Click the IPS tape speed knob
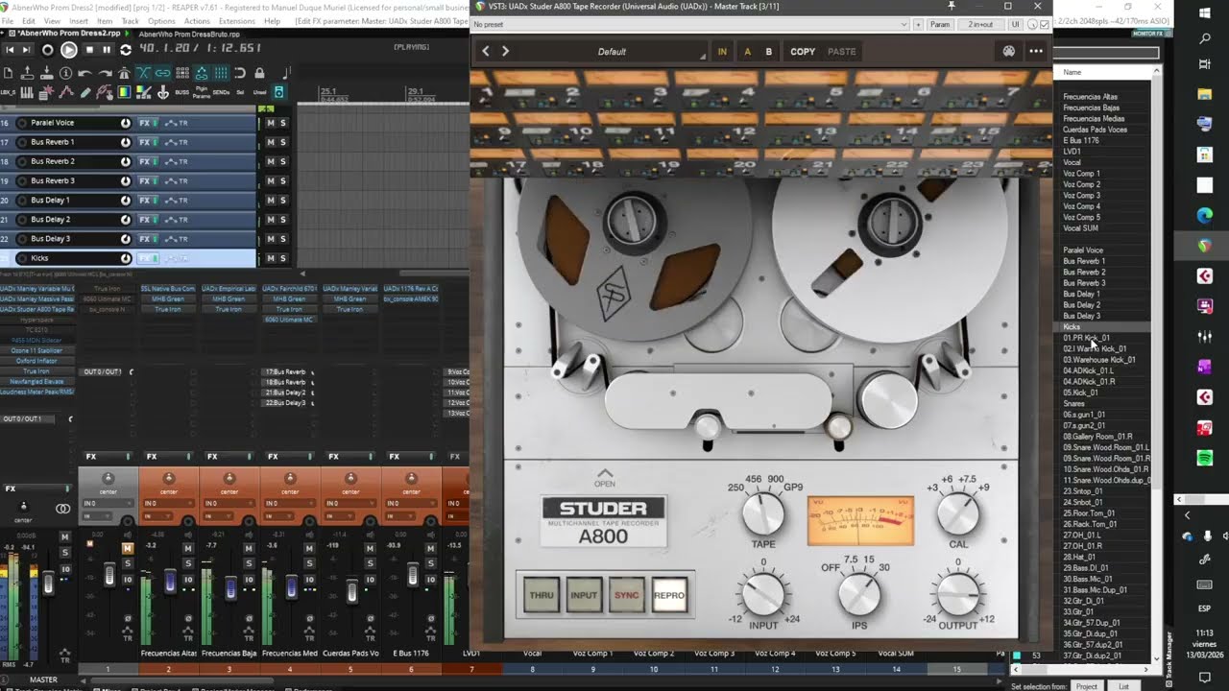Viewport: 1229px width, 691px height. 859,595
